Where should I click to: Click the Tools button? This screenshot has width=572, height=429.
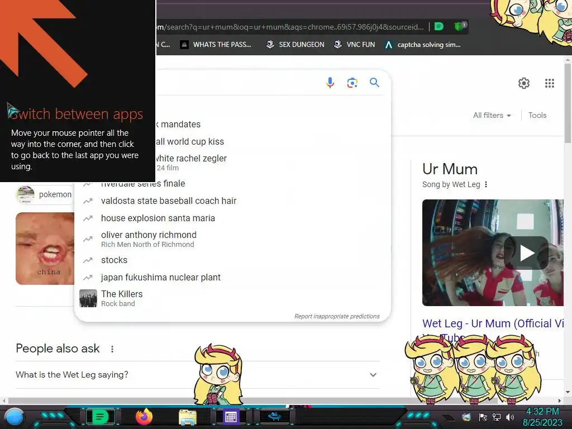pyautogui.click(x=537, y=115)
